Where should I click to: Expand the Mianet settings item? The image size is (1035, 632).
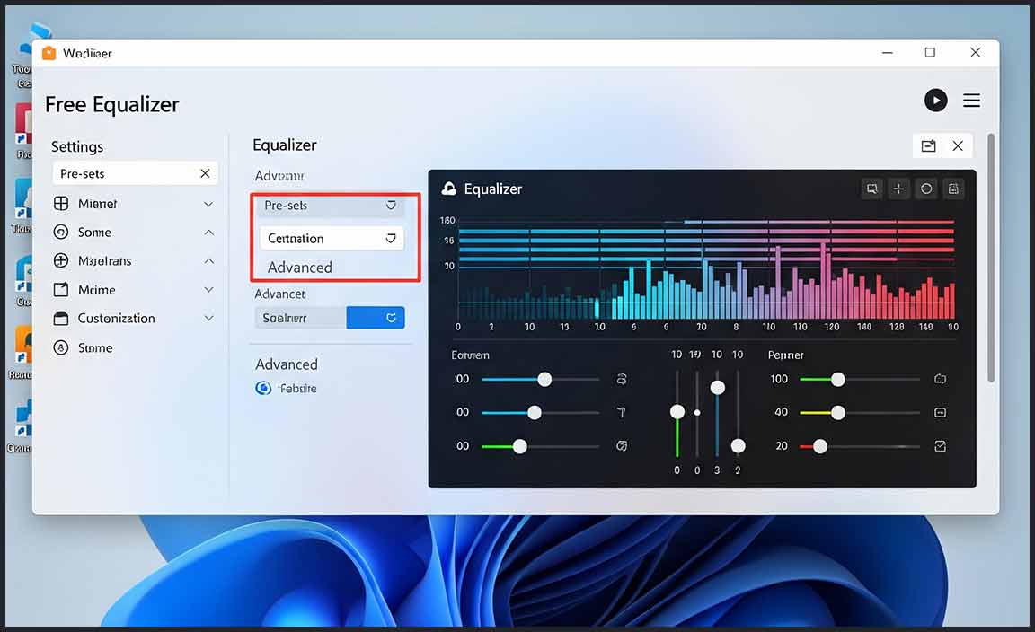click(x=208, y=204)
